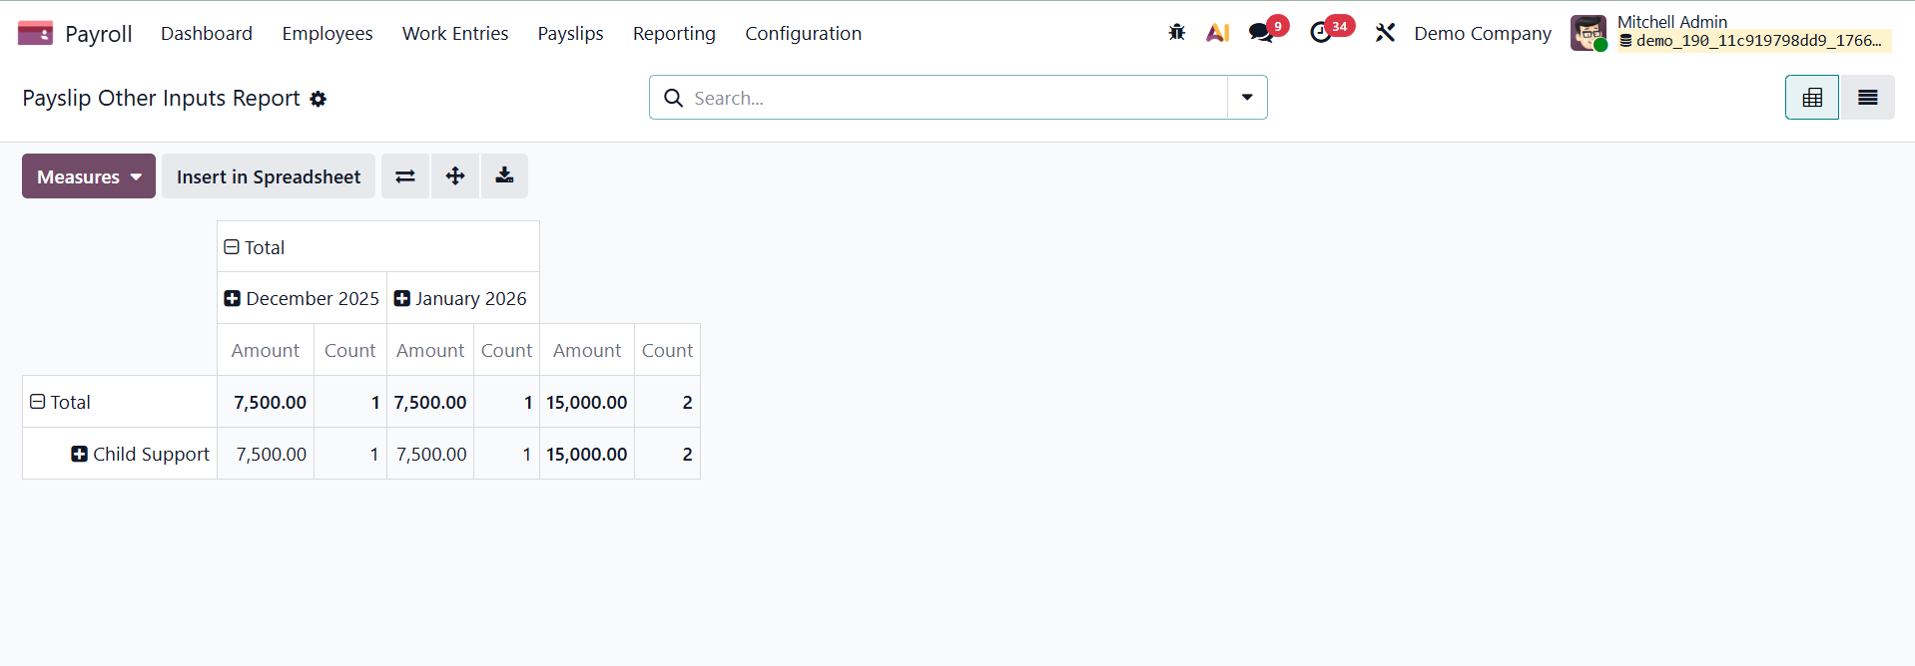Toggle the search options dropdown arrow

tap(1247, 98)
